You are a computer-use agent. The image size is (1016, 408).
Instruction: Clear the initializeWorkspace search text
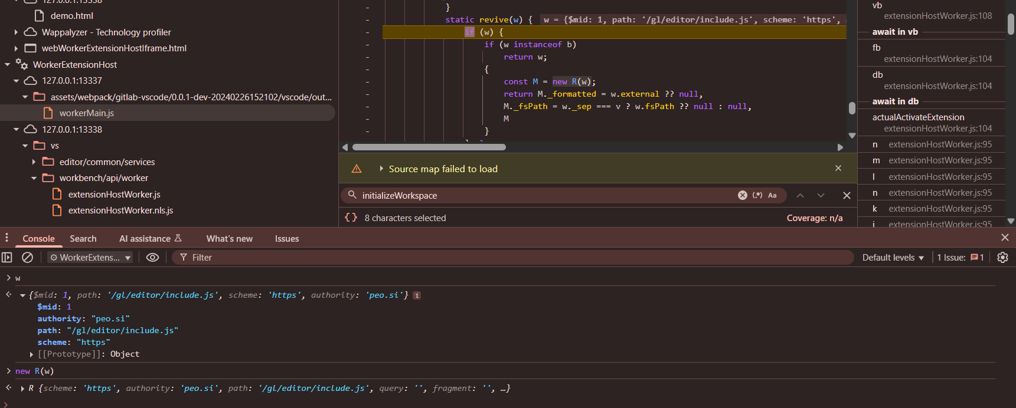(743, 195)
